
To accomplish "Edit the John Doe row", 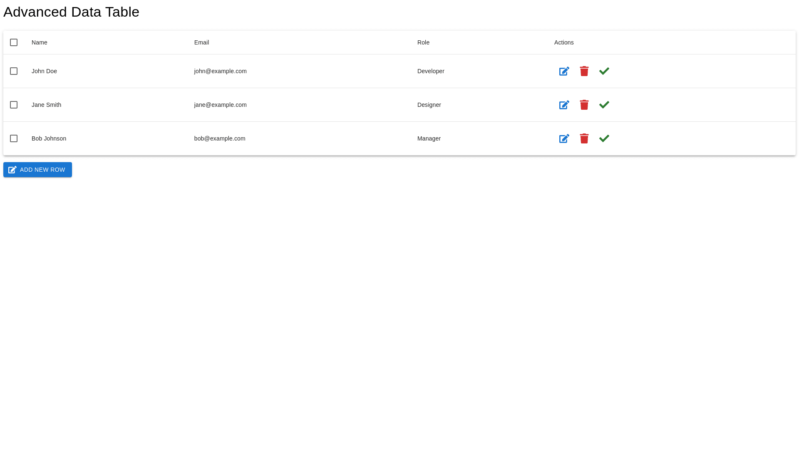I will point(564,71).
